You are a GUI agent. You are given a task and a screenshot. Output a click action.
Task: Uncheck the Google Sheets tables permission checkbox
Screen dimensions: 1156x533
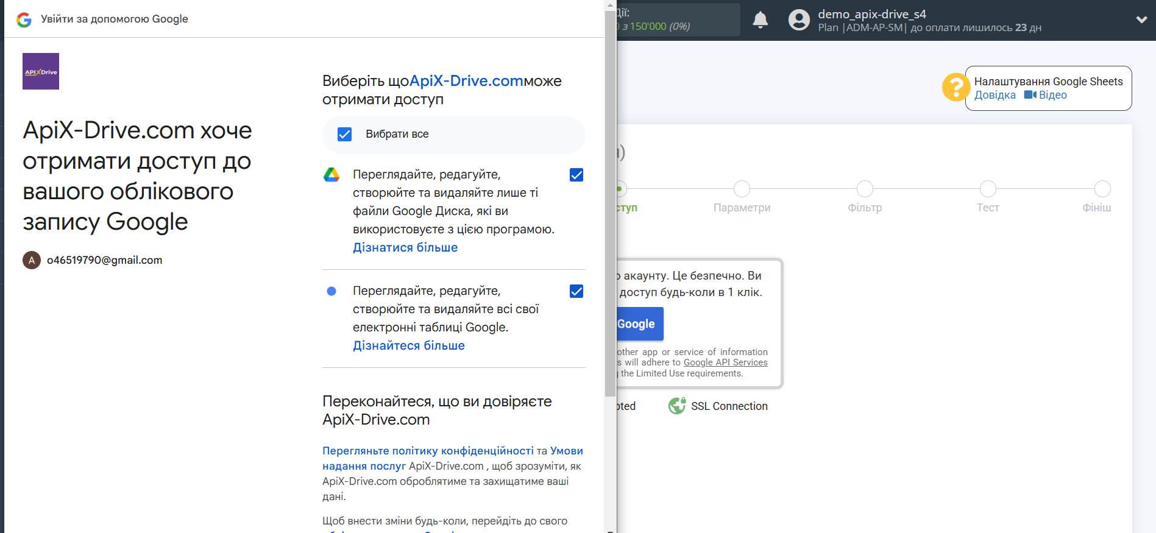[x=576, y=291]
